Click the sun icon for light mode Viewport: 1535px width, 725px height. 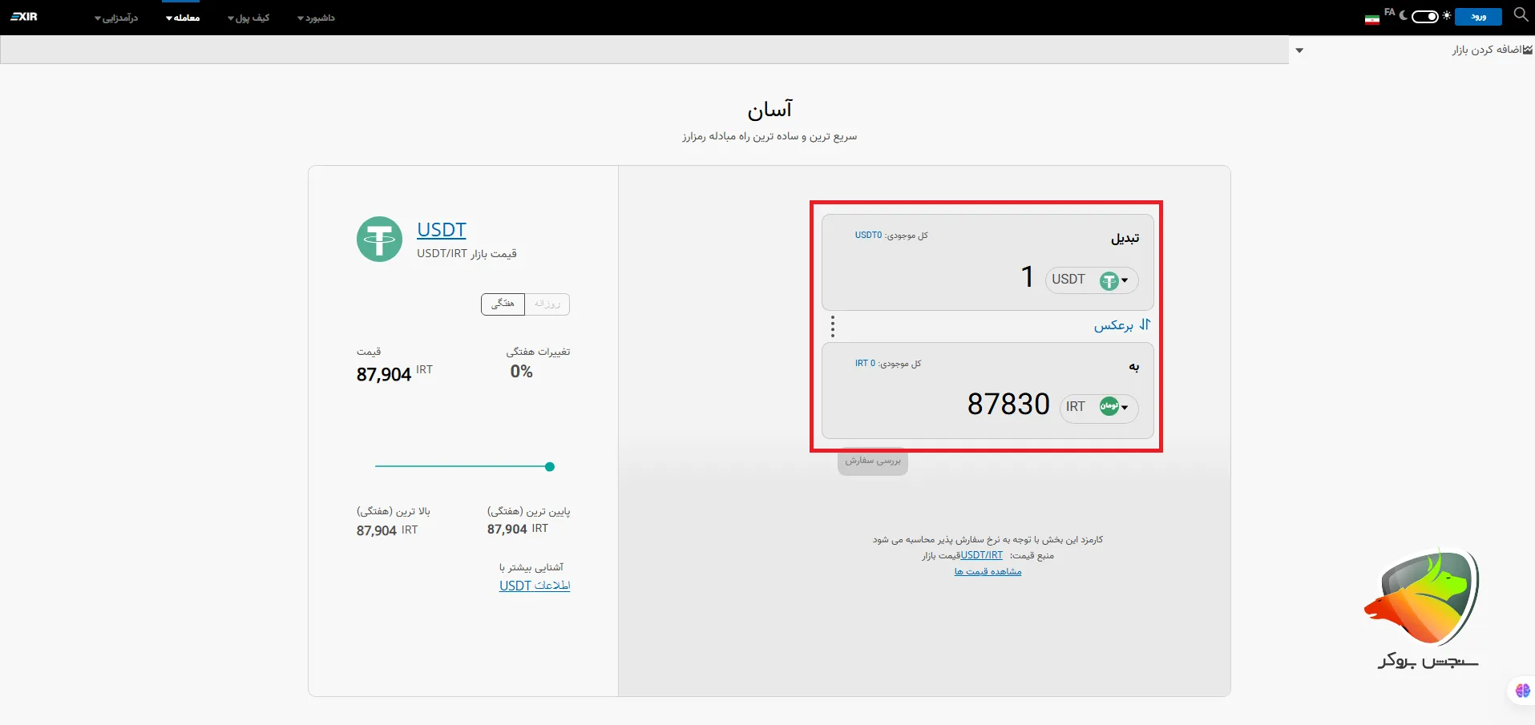[x=1445, y=14]
